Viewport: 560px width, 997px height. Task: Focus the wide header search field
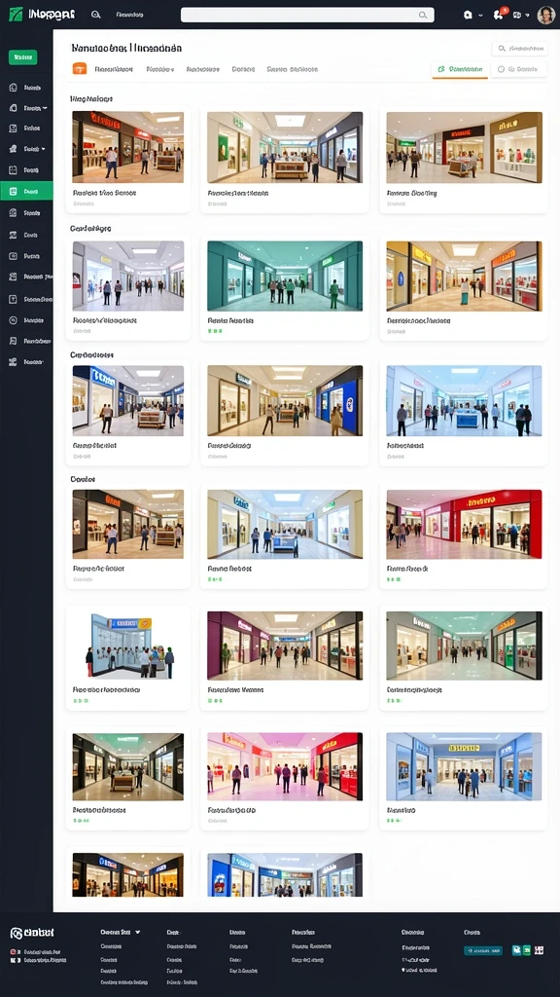[307, 15]
